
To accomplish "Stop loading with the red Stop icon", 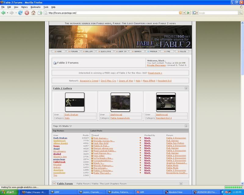I will [27, 13].
